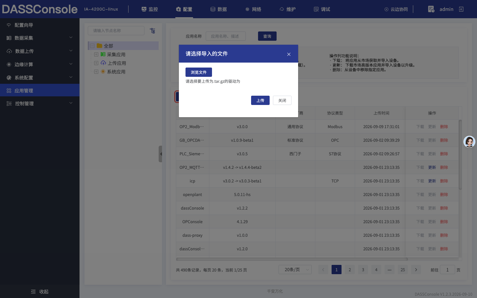Expand the 数据采集 sidebar menu
477x298 pixels.
tap(40, 38)
